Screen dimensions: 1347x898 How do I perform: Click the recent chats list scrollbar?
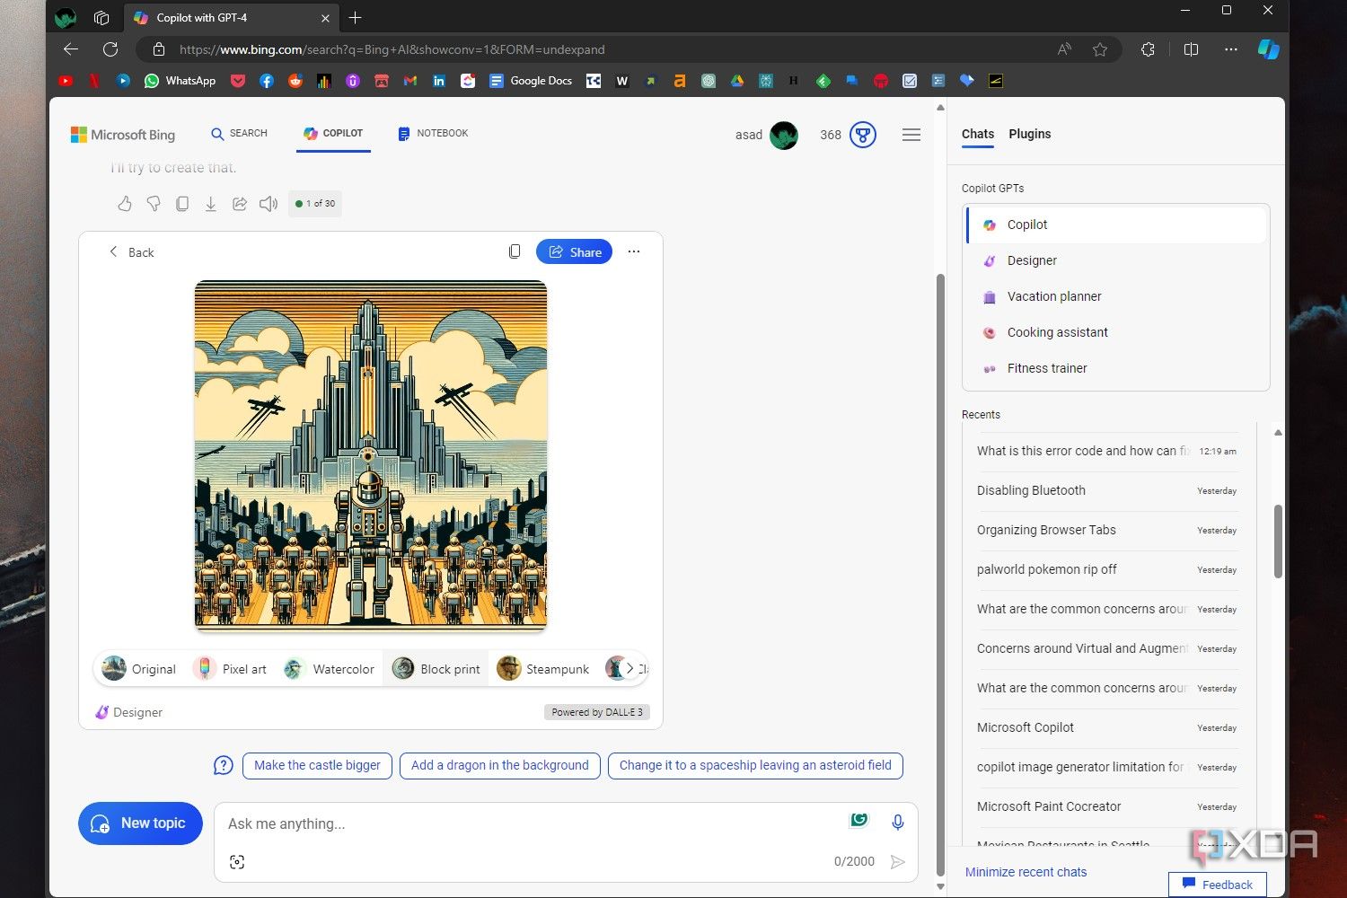[x=1278, y=541]
